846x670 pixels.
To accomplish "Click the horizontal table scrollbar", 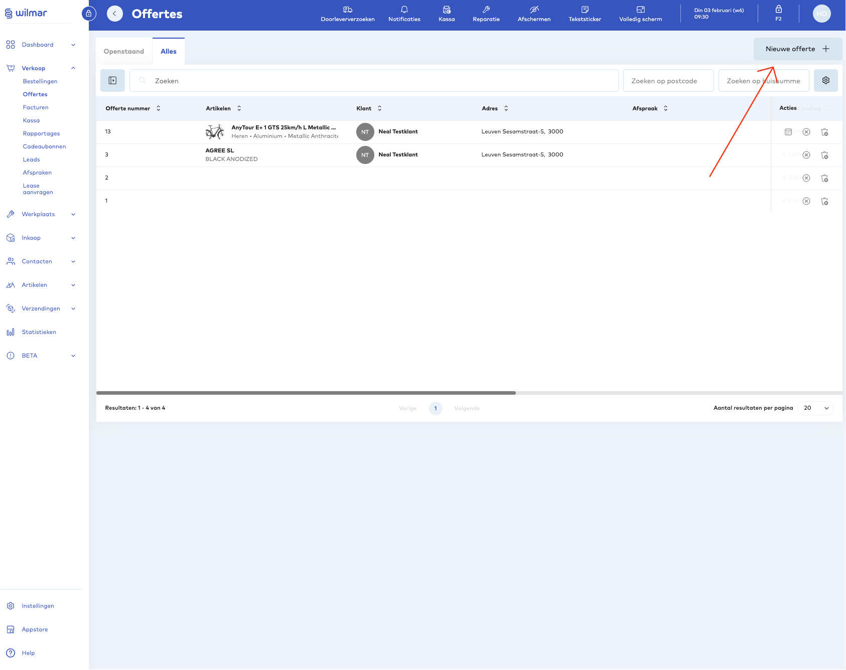I will pos(306,393).
